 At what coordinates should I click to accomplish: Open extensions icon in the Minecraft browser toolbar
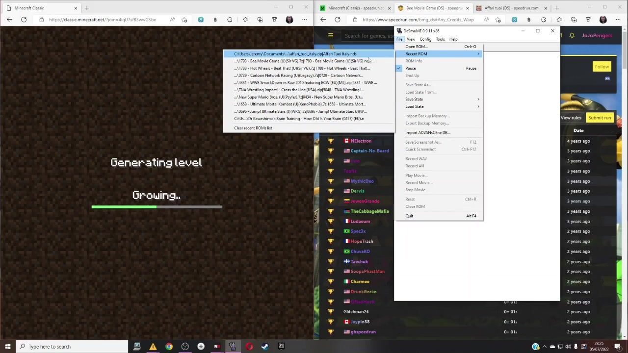pyautogui.click(x=230, y=20)
